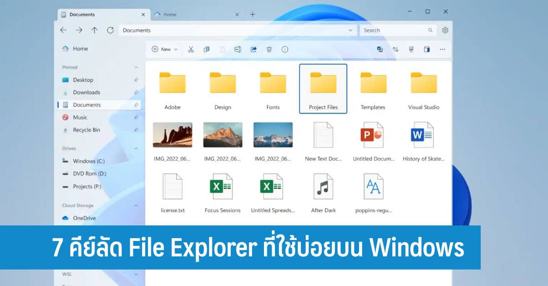Click the Copy icon
The width and height of the screenshot is (548, 286).
coord(206,49)
